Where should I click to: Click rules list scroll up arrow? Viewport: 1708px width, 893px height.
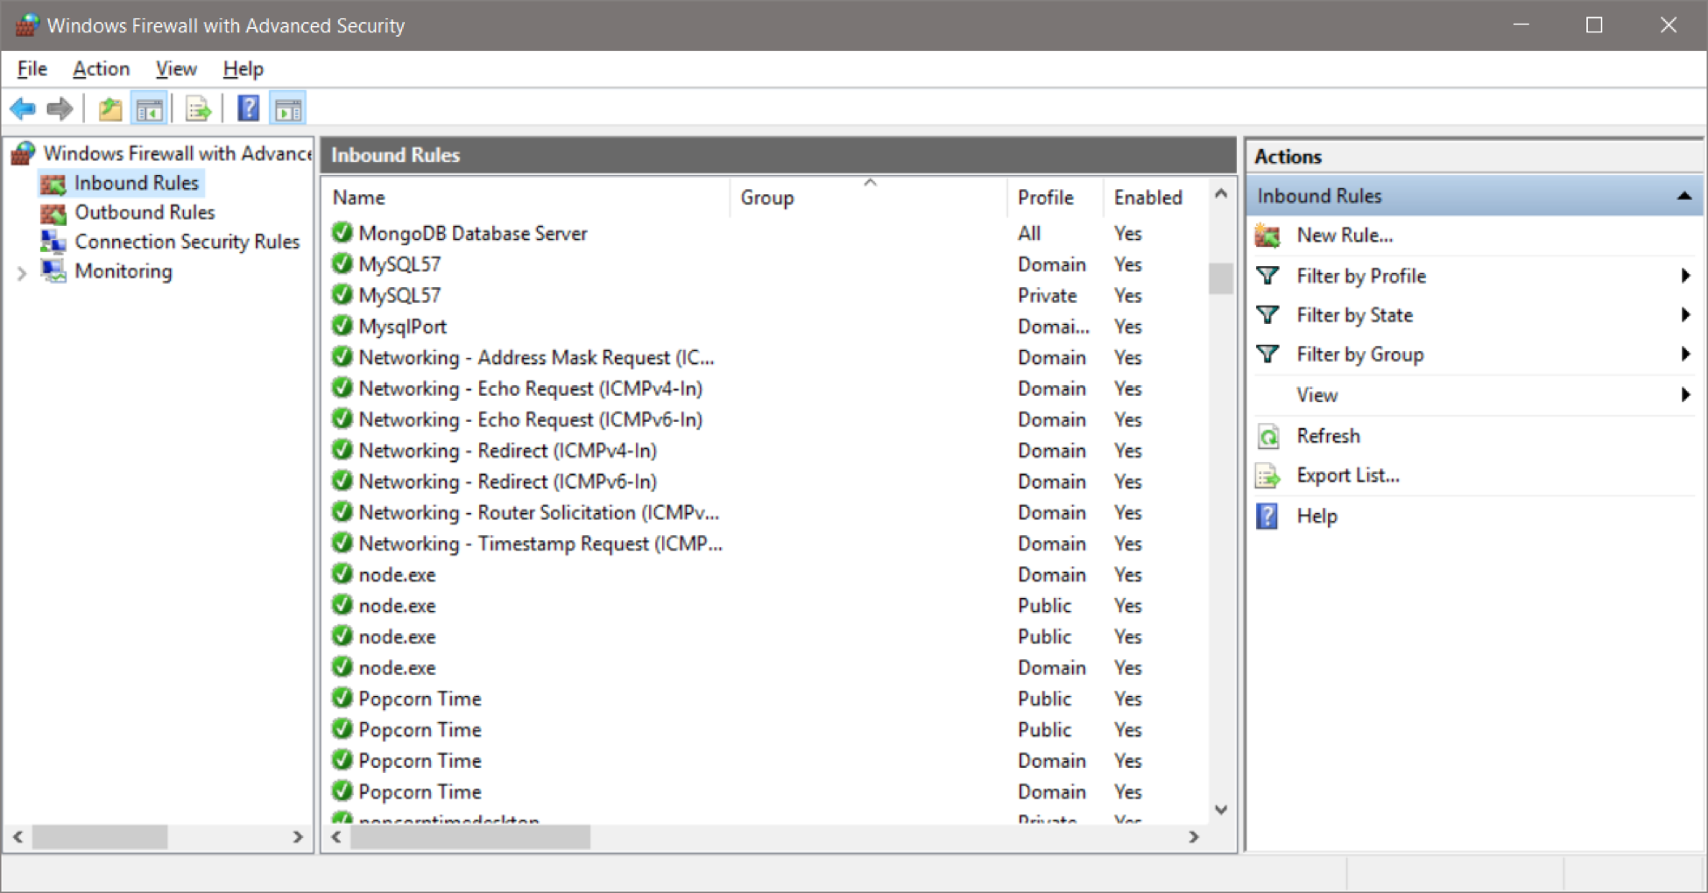click(1221, 194)
